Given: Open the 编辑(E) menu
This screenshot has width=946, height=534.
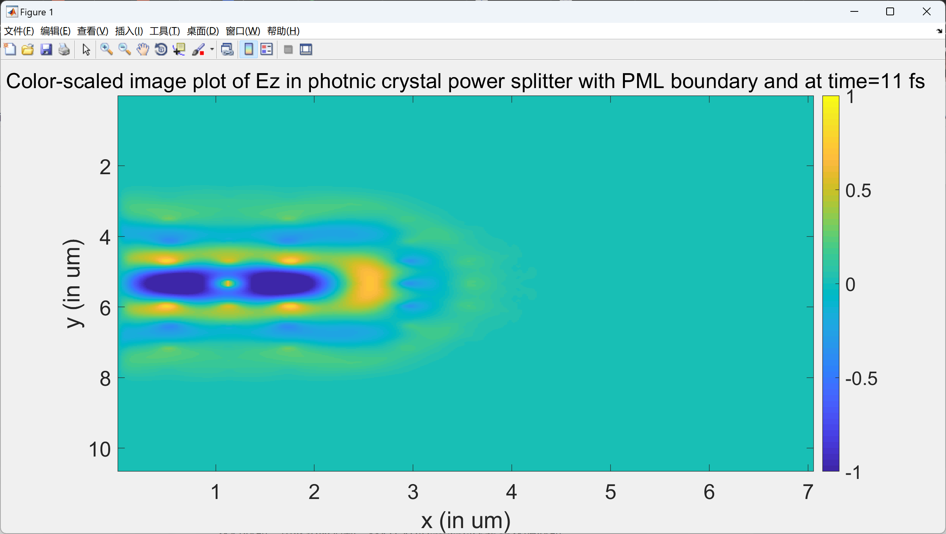Looking at the screenshot, I should (55, 31).
